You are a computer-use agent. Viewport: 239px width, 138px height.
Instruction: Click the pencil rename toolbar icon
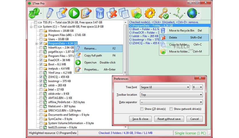click(49, 13)
